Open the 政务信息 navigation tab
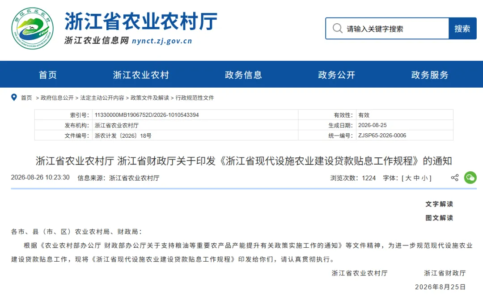This screenshot has height=305, width=483. tap(243, 75)
